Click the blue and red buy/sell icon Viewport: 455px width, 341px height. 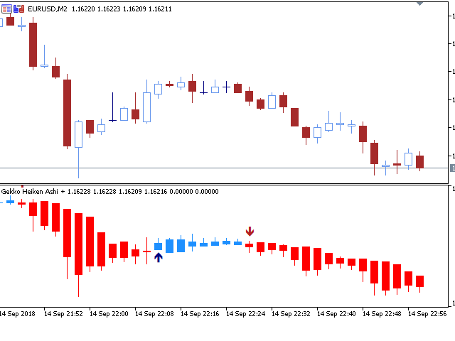(x=19, y=9)
